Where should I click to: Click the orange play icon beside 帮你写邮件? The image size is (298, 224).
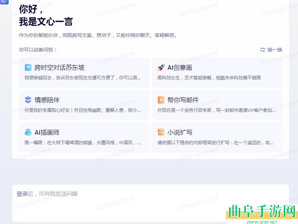[161, 100]
